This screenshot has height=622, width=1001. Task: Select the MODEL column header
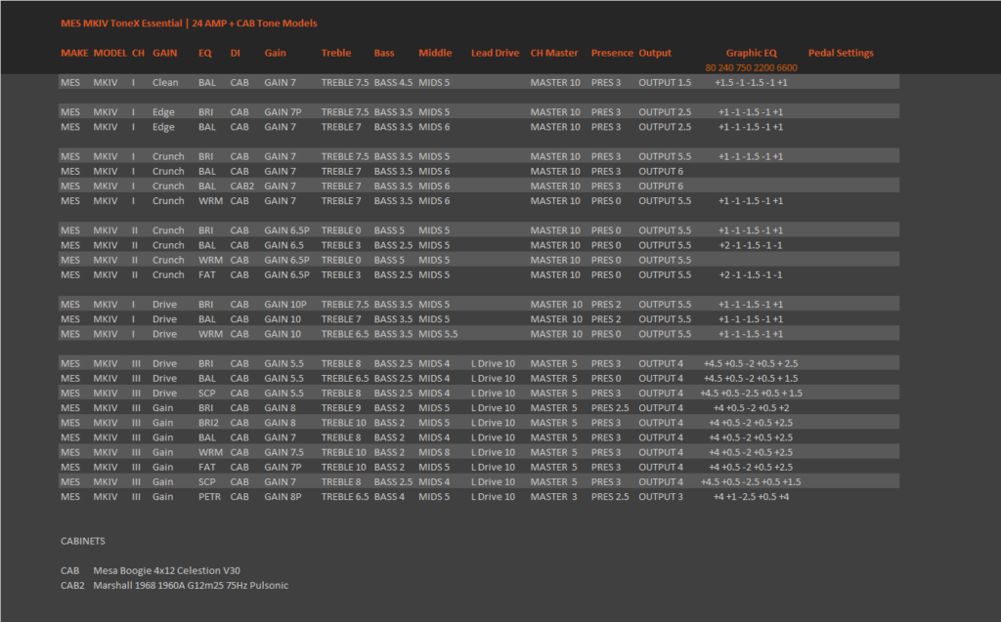pos(109,53)
